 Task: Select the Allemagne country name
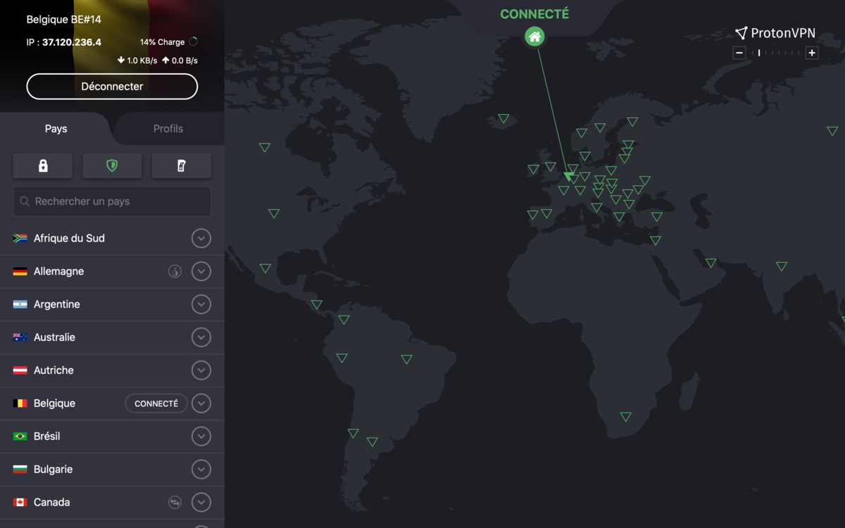(58, 271)
